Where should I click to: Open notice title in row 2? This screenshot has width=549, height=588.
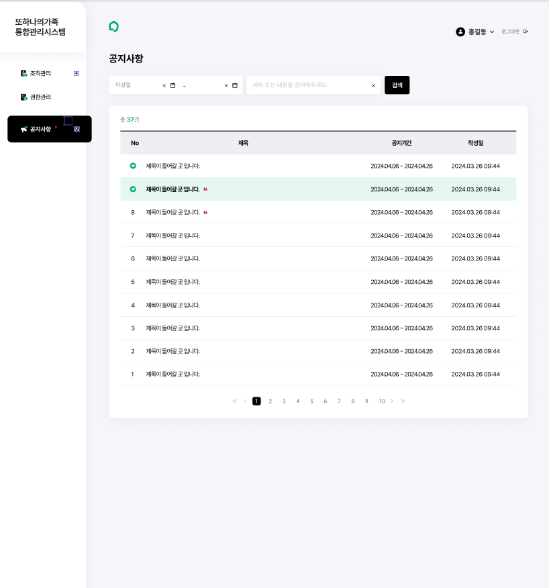173,351
